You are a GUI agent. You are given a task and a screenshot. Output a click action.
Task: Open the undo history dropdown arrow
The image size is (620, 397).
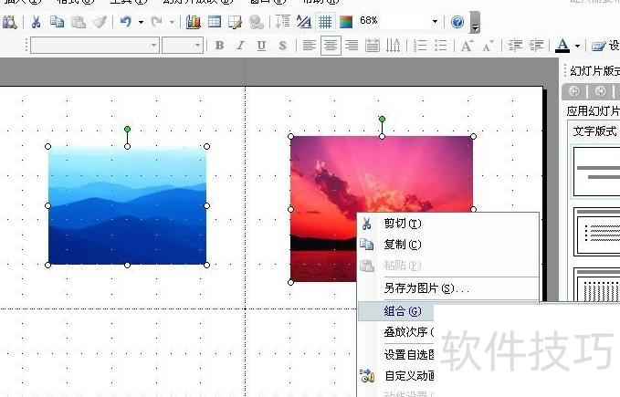click(x=141, y=22)
